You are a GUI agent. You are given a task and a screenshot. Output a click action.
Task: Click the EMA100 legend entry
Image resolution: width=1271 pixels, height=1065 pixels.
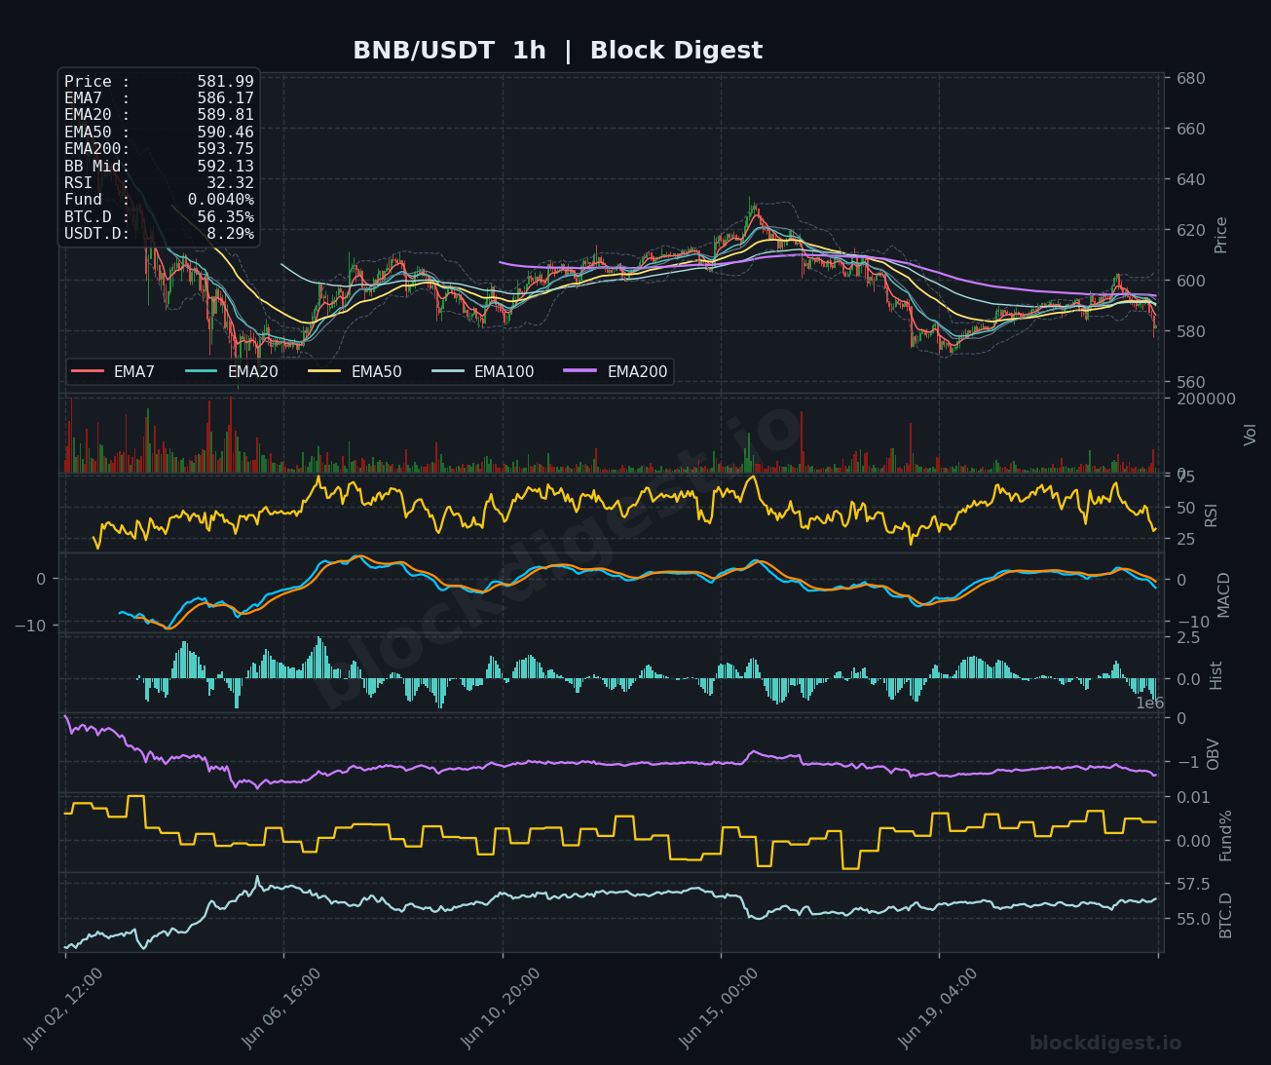click(x=483, y=371)
